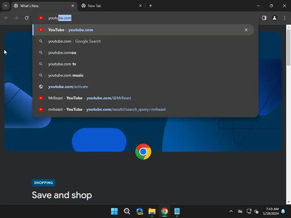Open File Explorer from taskbar
Viewport: 291px width, 218px height.
pos(152,211)
